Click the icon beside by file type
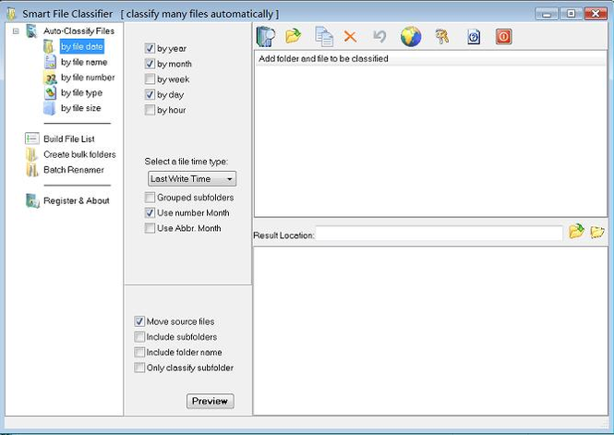Image resolution: width=614 pixels, height=435 pixels. pyautogui.click(x=50, y=92)
